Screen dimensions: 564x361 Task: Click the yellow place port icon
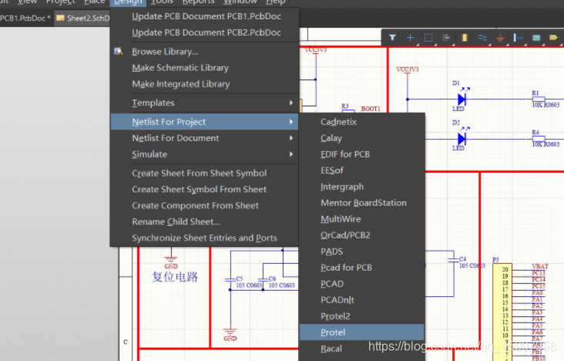pos(553,38)
